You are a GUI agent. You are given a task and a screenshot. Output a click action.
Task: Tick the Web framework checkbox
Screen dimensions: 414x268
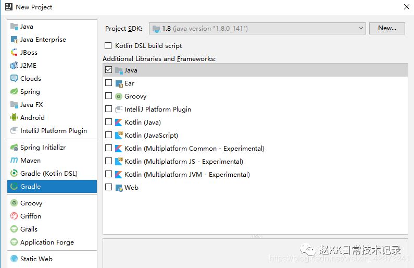pos(108,187)
